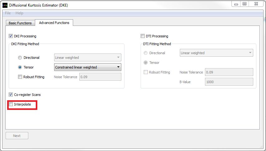
Task: Toggle the Co-register Scans checkbox
Action: (x=11, y=95)
